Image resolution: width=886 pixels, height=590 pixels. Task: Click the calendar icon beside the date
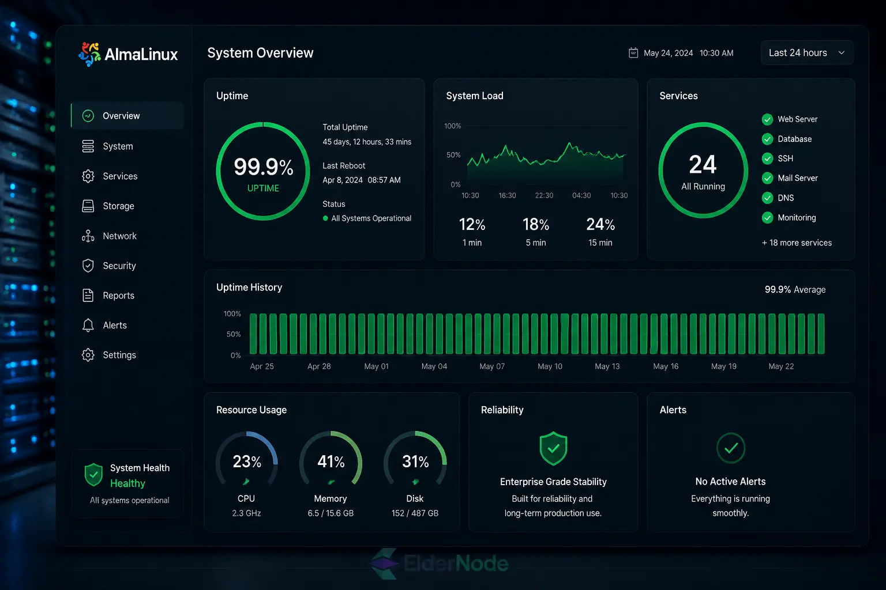[x=633, y=53]
